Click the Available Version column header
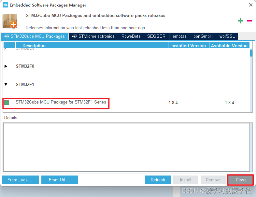Viewport: 256px width, 197px height. pos(229,46)
